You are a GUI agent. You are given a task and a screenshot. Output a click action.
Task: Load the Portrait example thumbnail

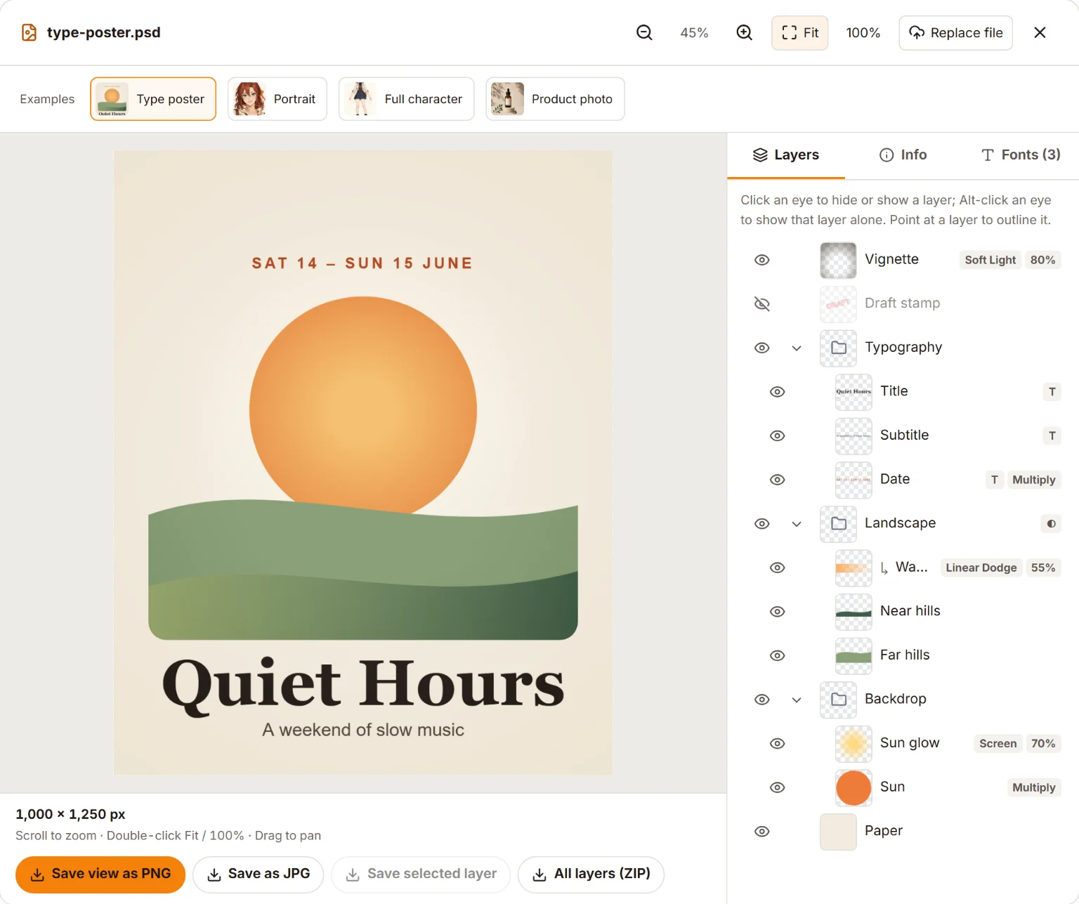tap(277, 99)
